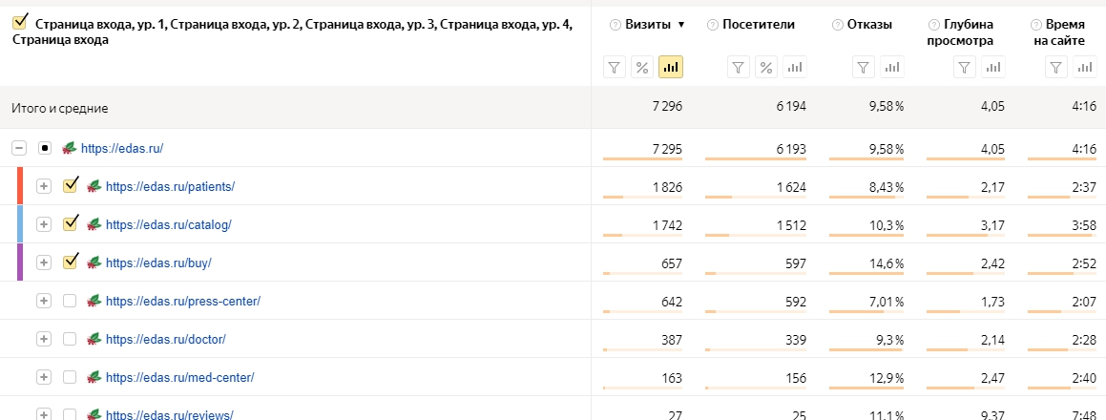Open the https://edas.ru/press-center/ link
Image resolution: width=1106 pixels, height=420 pixels.
coord(182,301)
